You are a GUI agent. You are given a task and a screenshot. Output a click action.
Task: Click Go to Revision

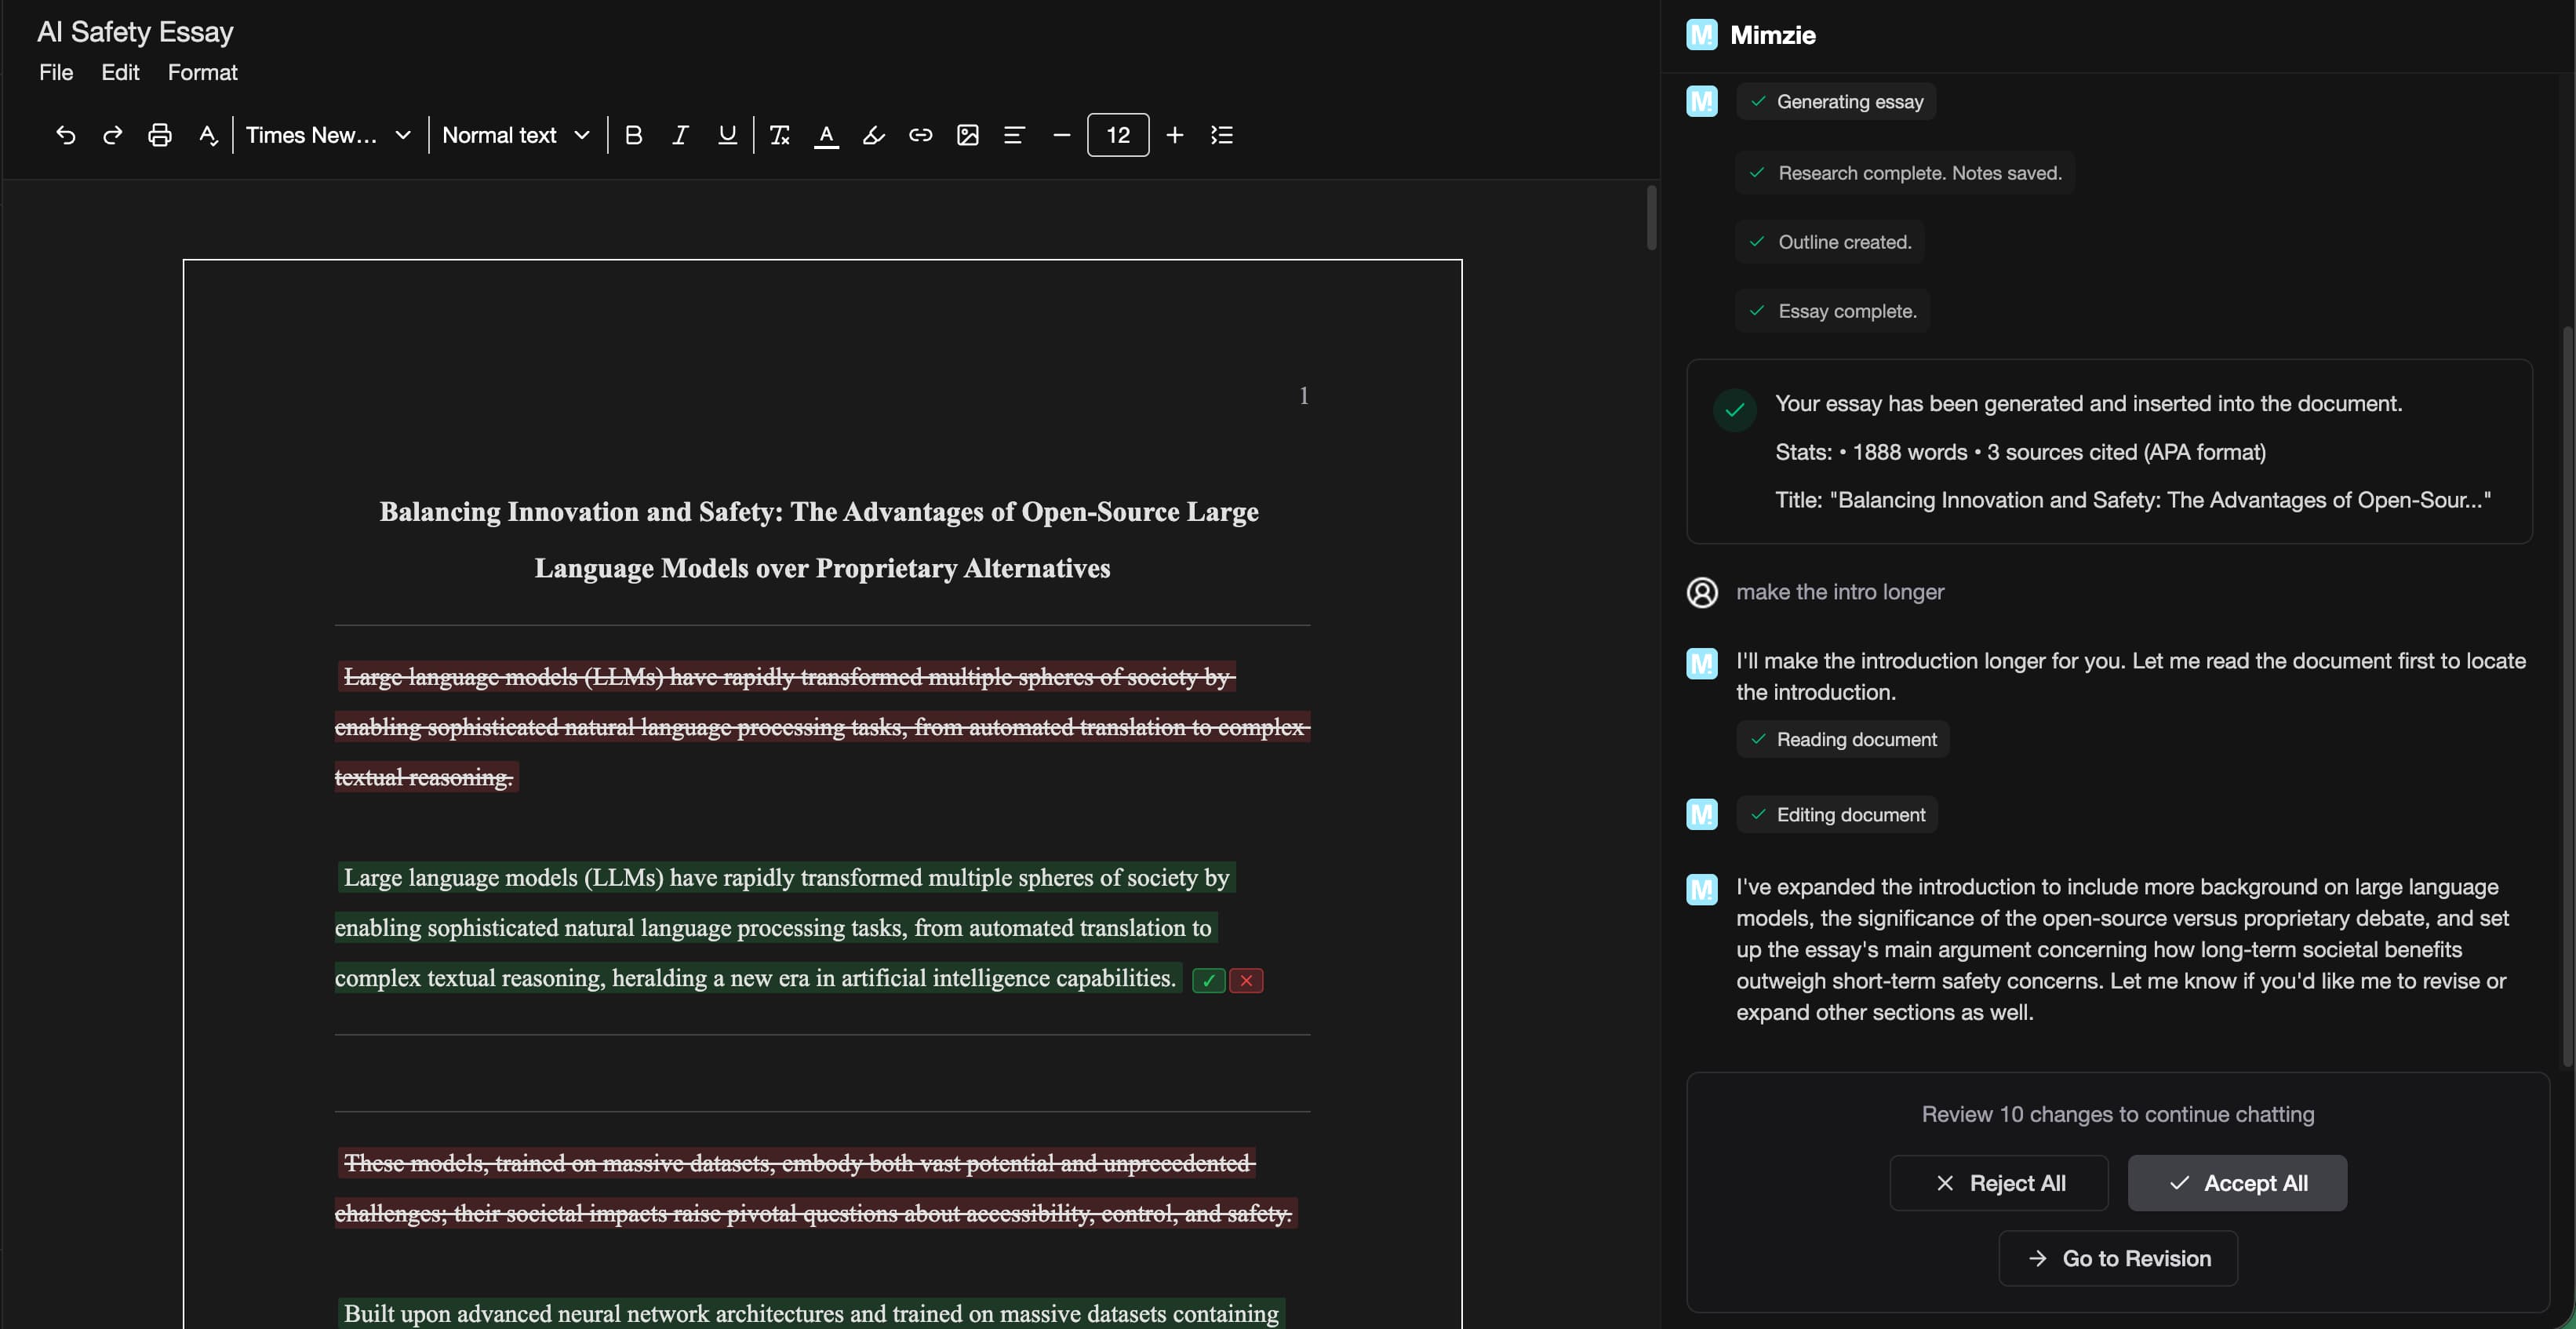pos(2118,1258)
